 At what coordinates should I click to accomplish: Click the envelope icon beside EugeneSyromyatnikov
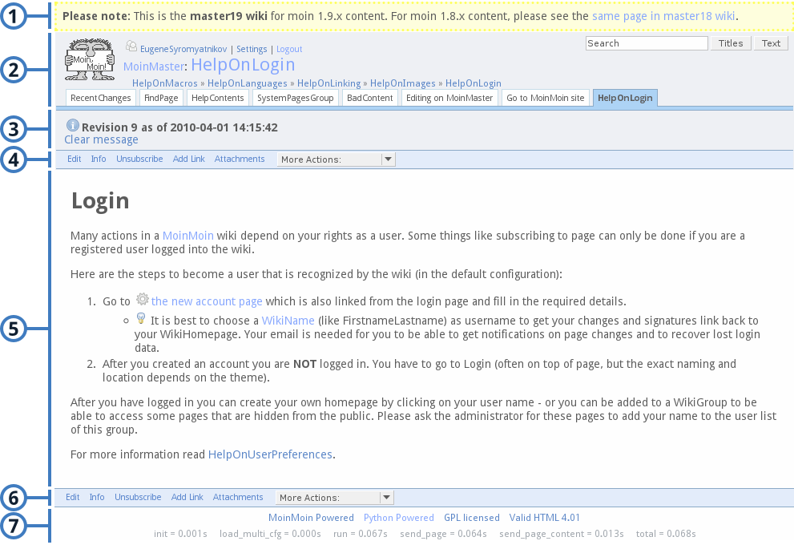pos(131,46)
